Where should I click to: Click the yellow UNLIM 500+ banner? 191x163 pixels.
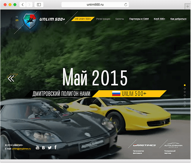(129, 94)
